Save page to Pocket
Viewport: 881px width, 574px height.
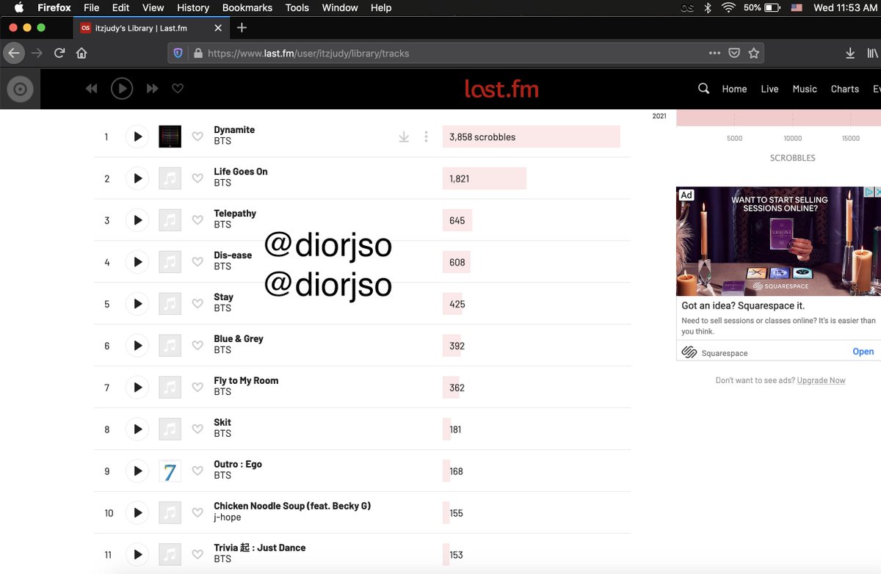(734, 53)
